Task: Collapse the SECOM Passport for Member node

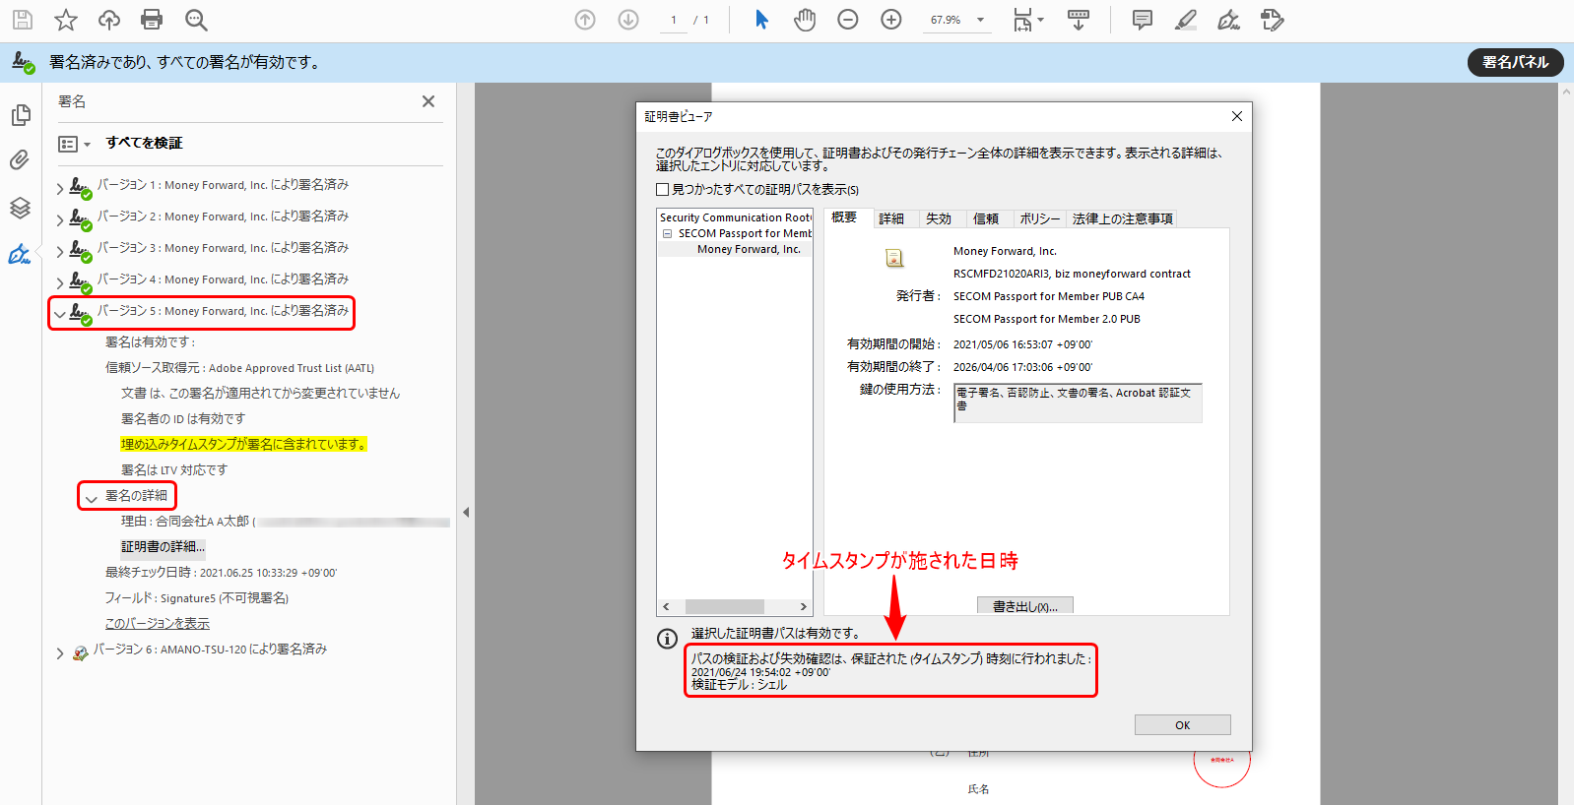Action: coord(667,234)
